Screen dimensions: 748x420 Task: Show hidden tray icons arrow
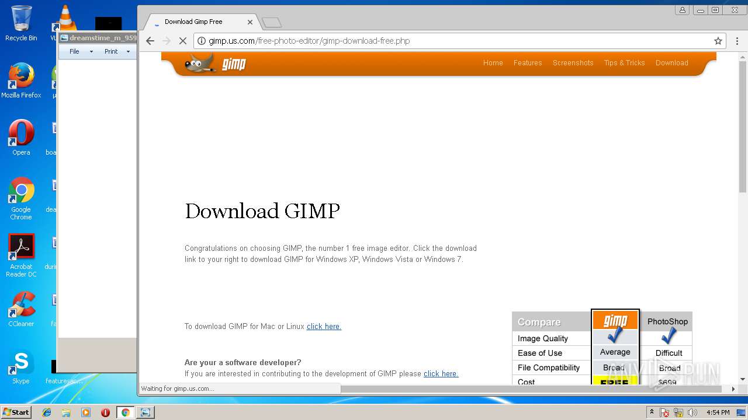click(x=652, y=412)
